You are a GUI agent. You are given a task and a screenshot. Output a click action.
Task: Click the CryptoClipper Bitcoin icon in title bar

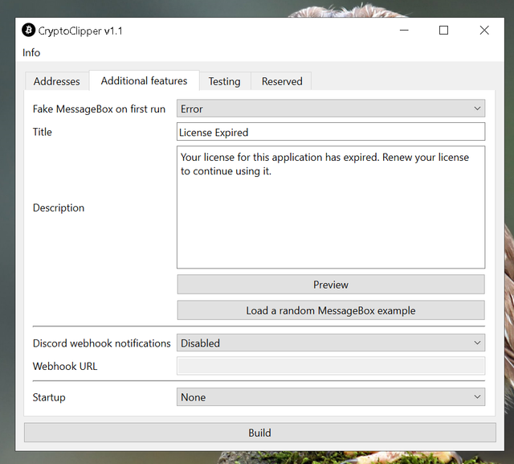tap(29, 31)
